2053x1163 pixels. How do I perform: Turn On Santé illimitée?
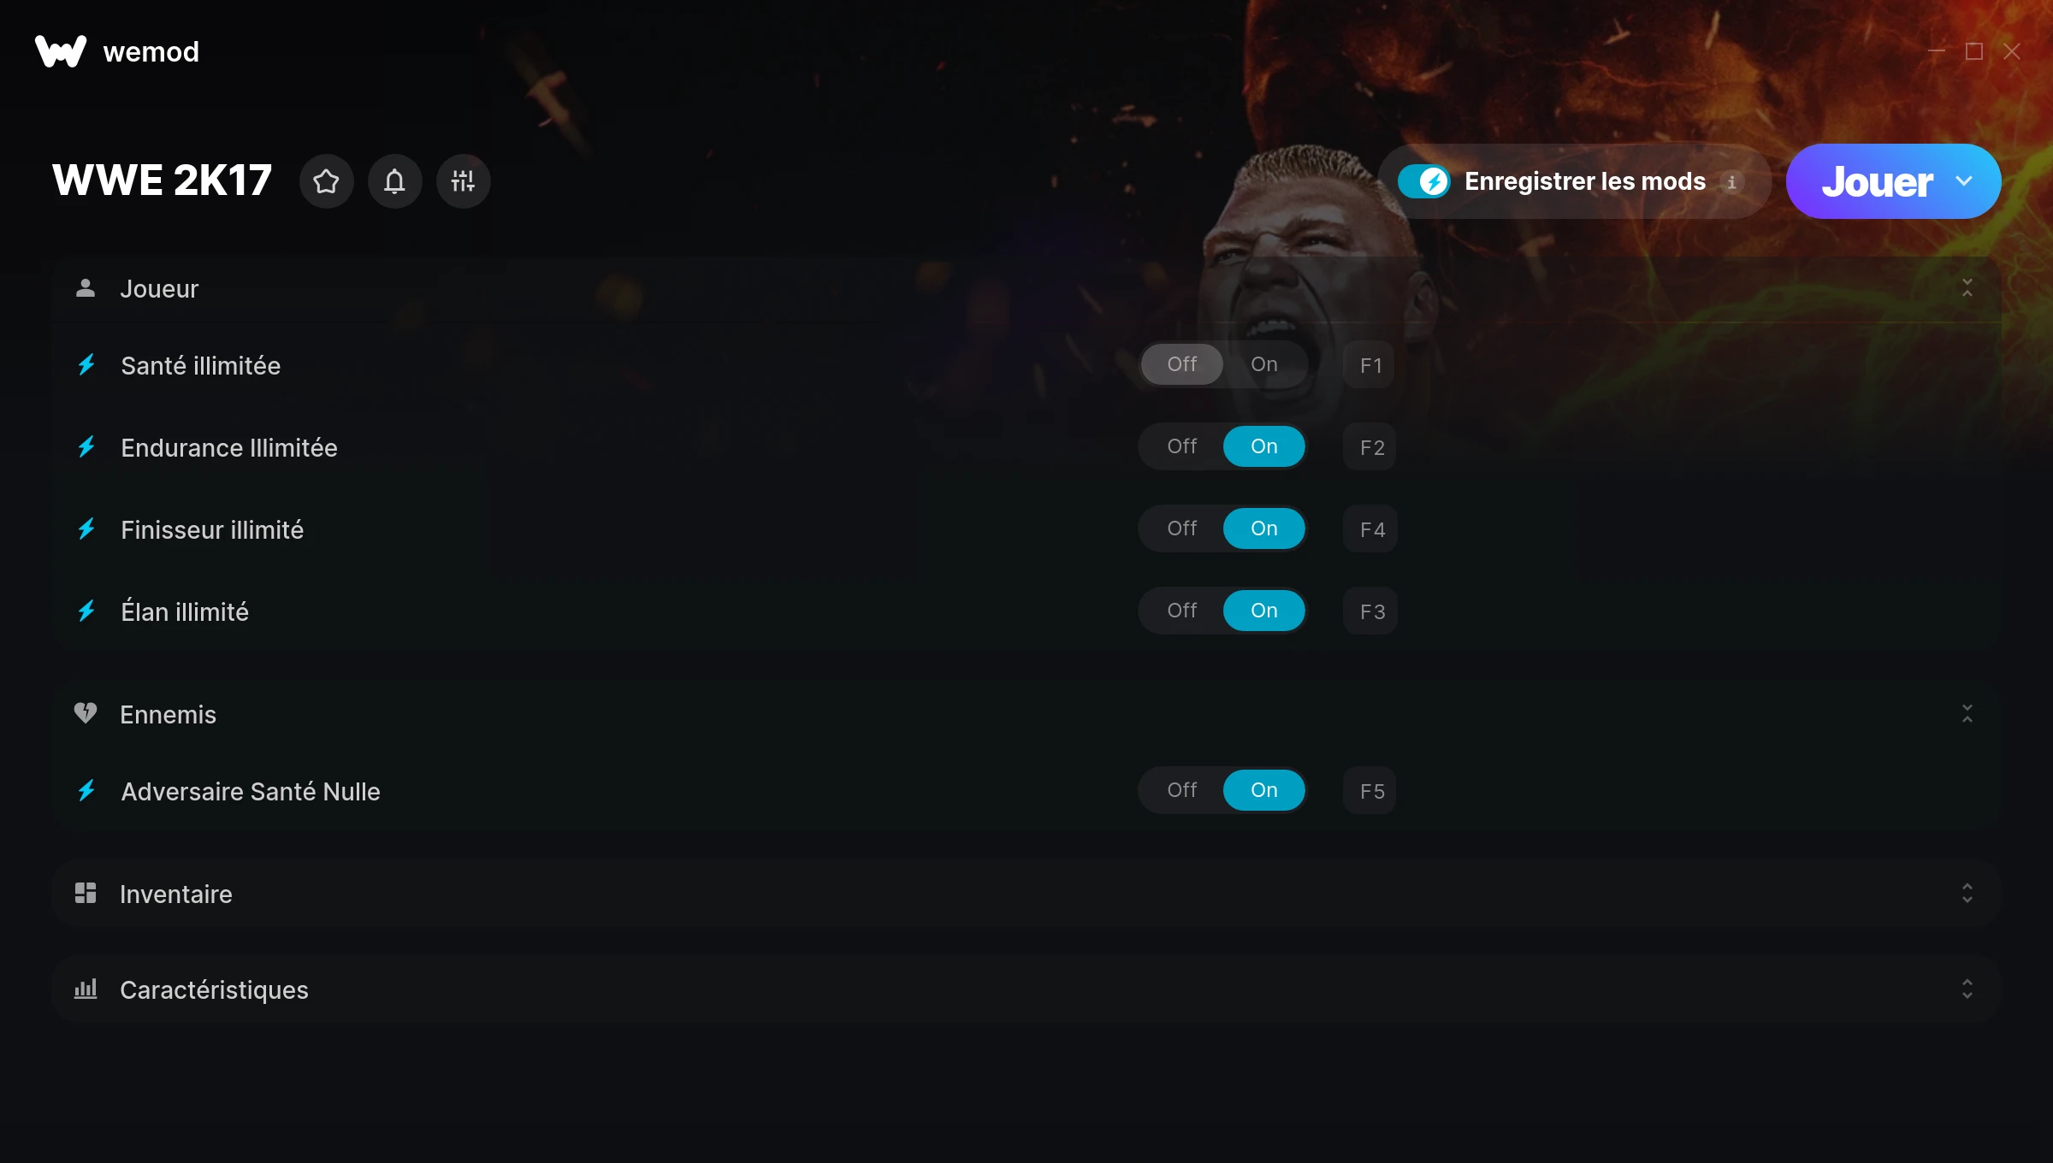[1264, 364]
